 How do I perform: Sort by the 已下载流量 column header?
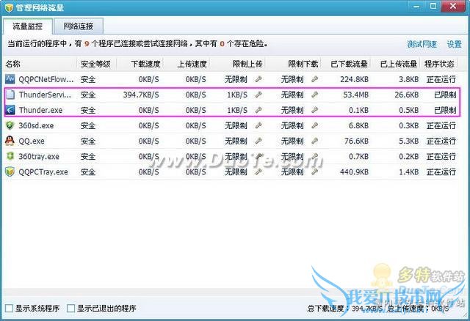(346, 64)
